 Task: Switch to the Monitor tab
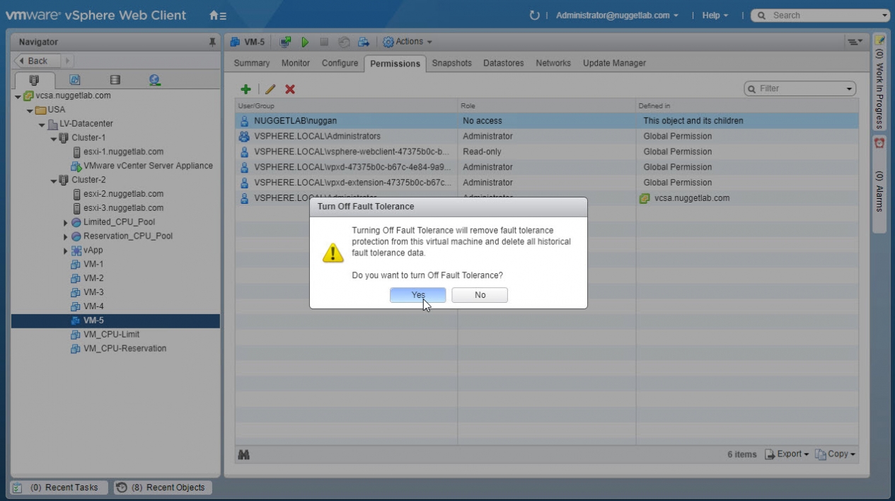click(295, 63)
